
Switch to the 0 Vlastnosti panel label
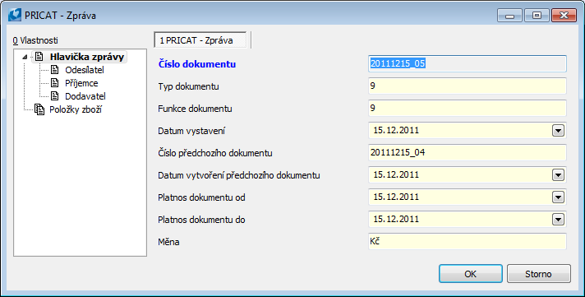point(35,40)
